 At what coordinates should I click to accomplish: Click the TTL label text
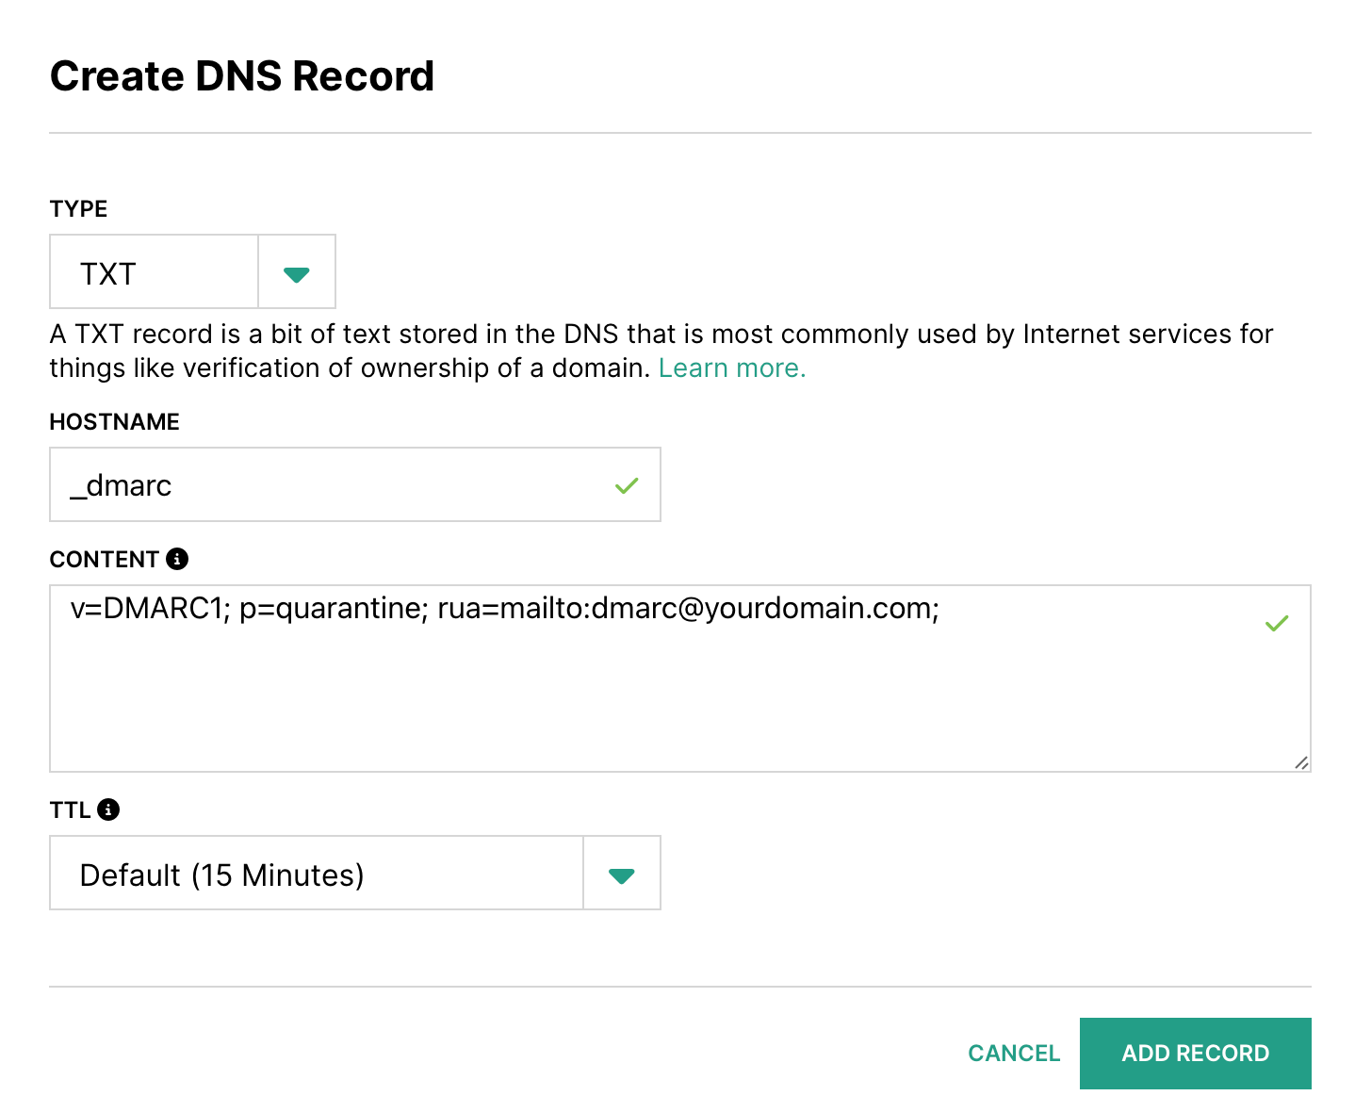(71, 809)
